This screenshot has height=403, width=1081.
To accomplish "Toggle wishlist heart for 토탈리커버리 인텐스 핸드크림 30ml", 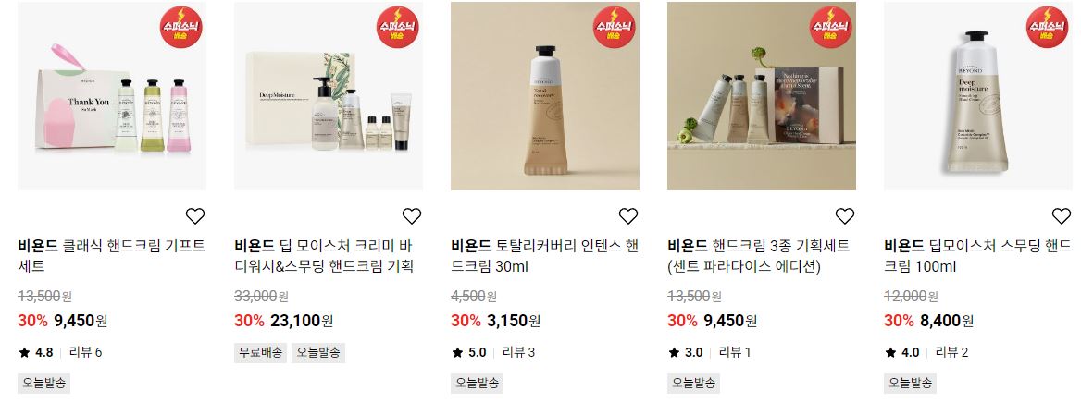I will [628, 216].
